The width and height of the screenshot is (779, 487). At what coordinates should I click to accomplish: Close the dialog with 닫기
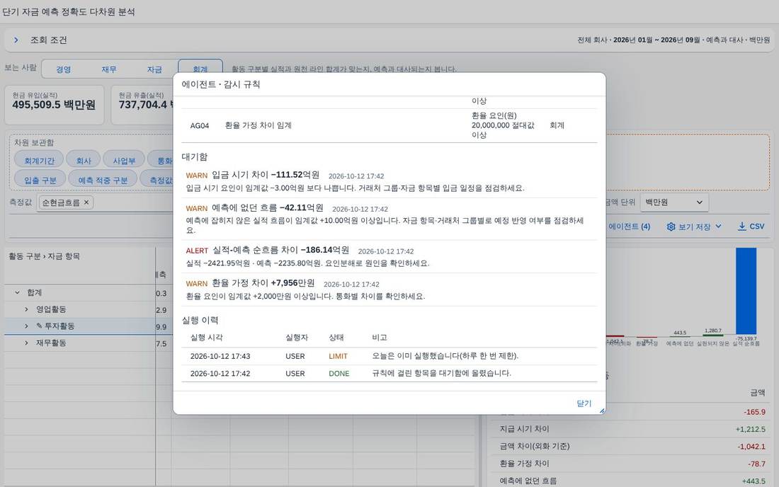click(584, 403)
